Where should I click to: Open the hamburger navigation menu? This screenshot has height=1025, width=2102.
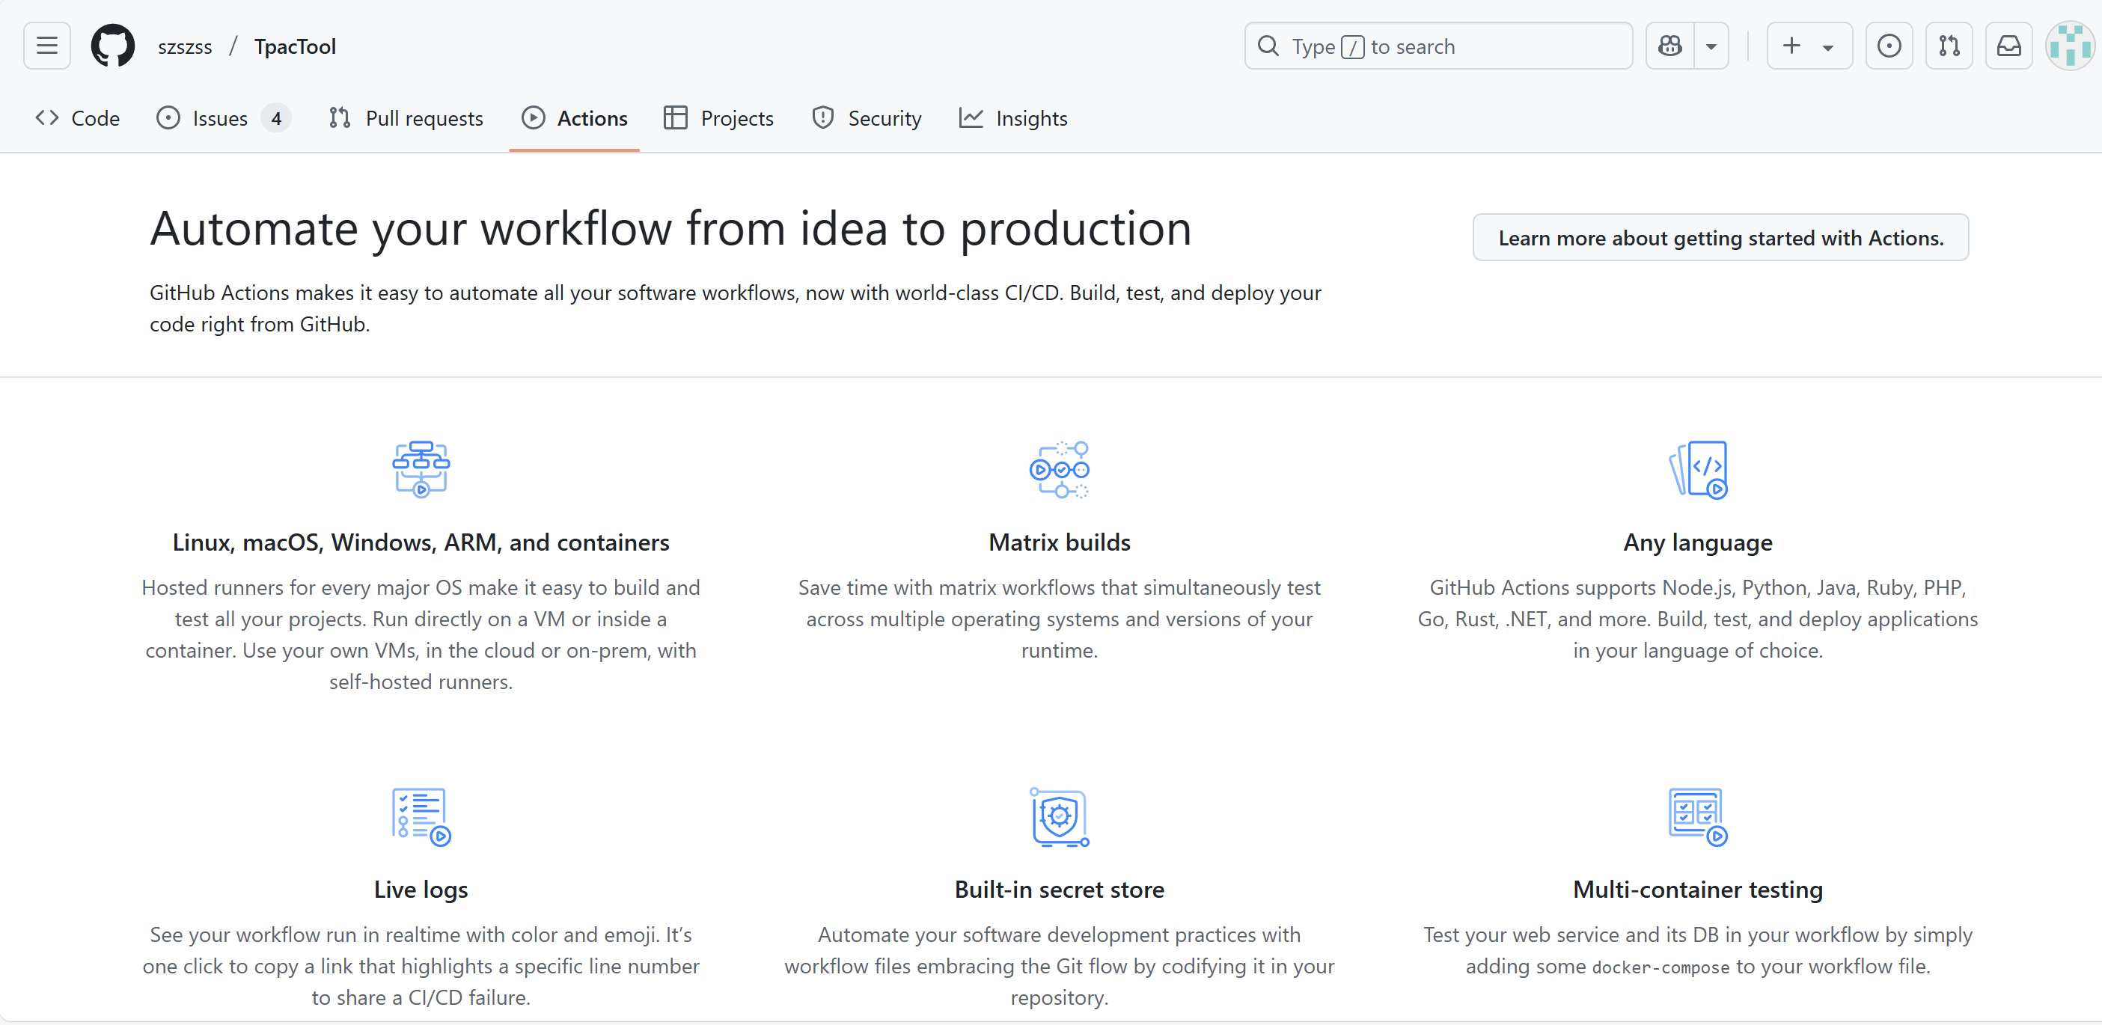[x=46, y=46]
